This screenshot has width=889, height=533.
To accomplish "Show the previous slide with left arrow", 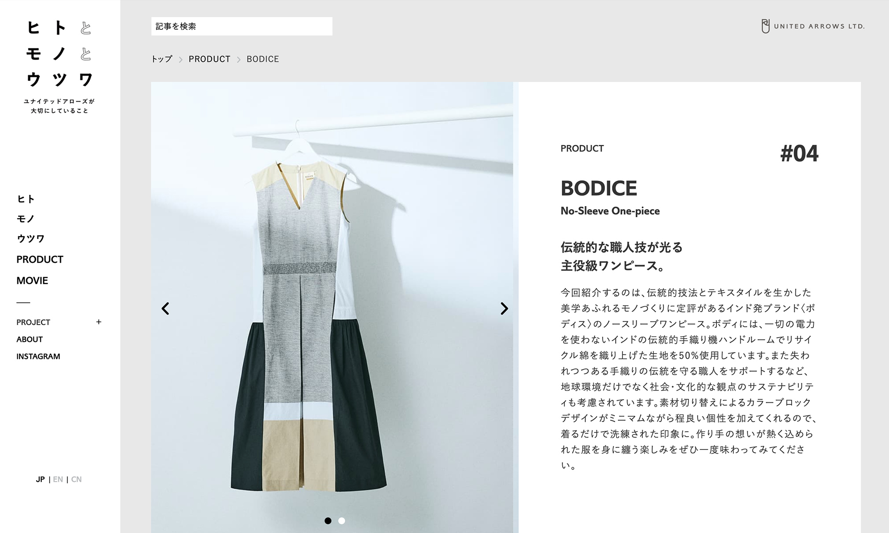I will [165, 308].
